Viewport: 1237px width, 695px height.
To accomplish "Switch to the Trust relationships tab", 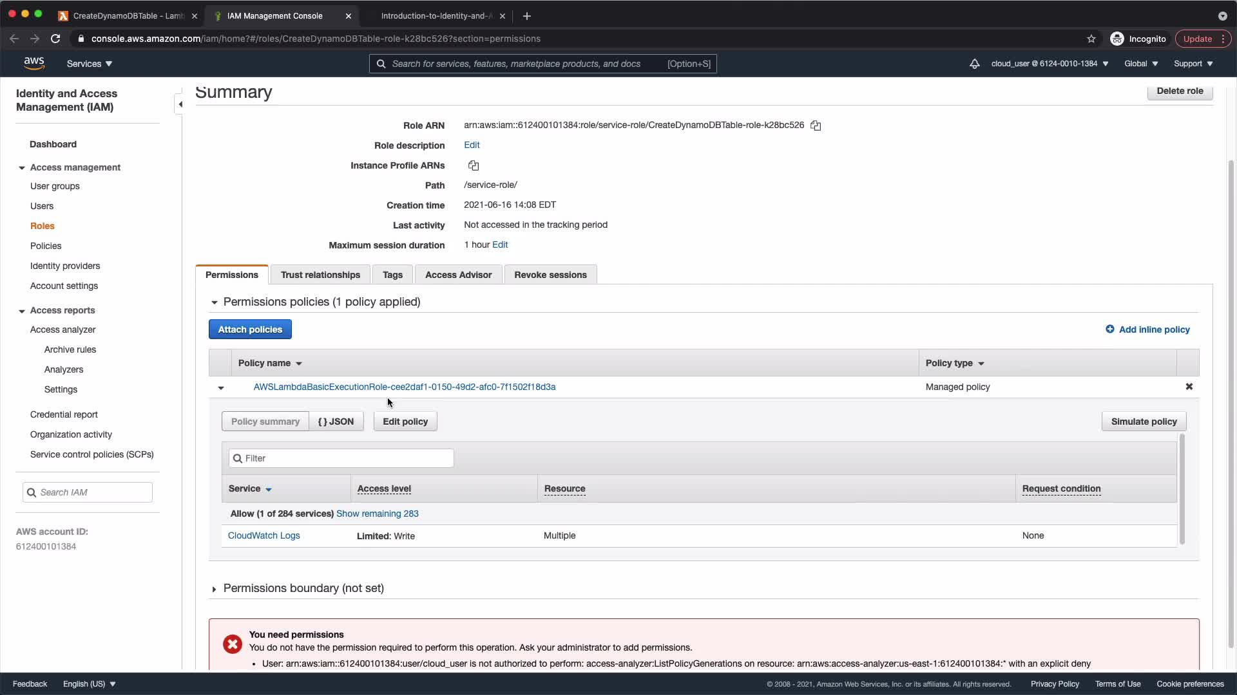I will tap(320, 275).
